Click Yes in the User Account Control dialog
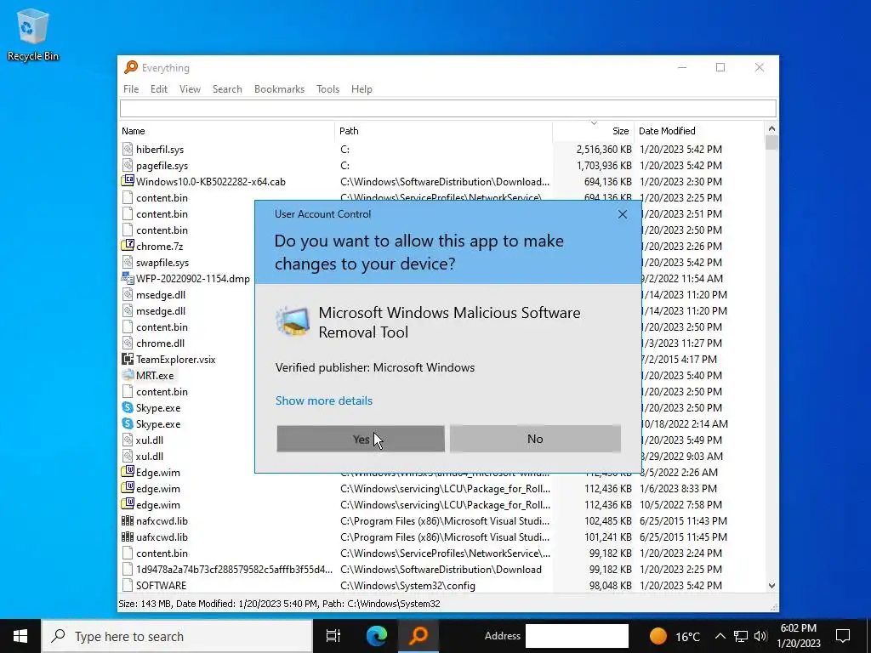This screenshot has width=871, height=653. pyautogui.click(x=361, y=439)
